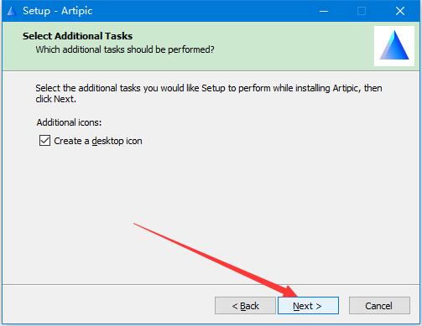Click the greyed-out maximize window button
Image resolution: width=422 pixels, height=326 pixels.
click(x=362, y=11)
